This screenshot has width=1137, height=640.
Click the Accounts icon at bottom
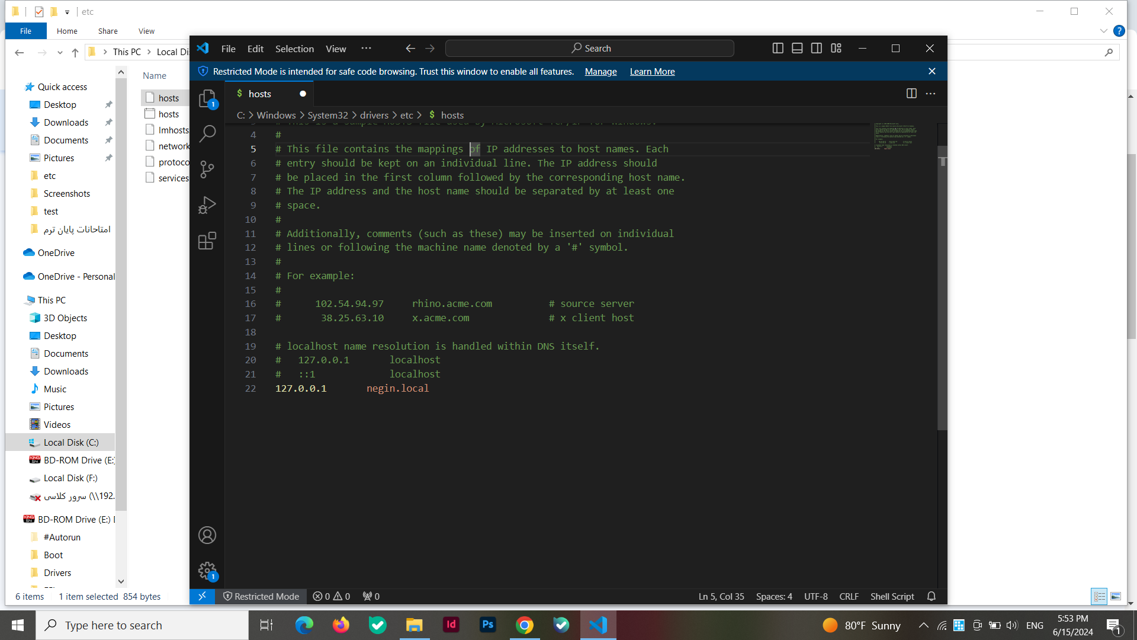(207, 535)
